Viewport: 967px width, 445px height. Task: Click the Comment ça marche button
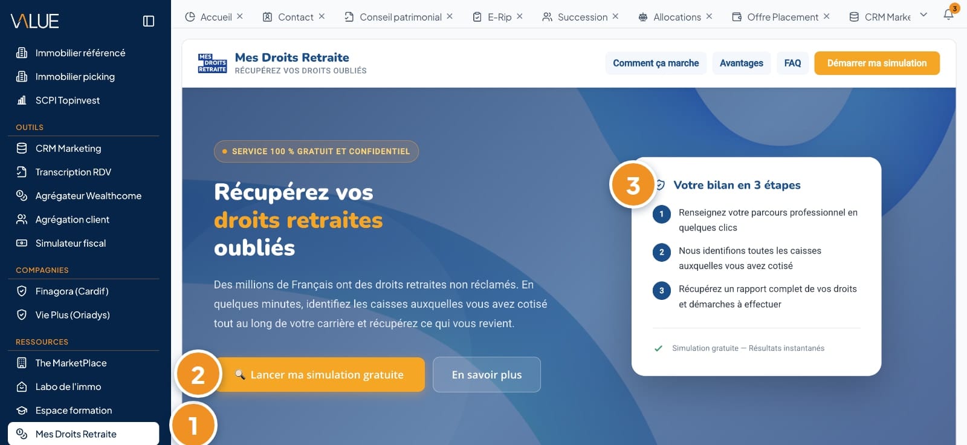656,63
